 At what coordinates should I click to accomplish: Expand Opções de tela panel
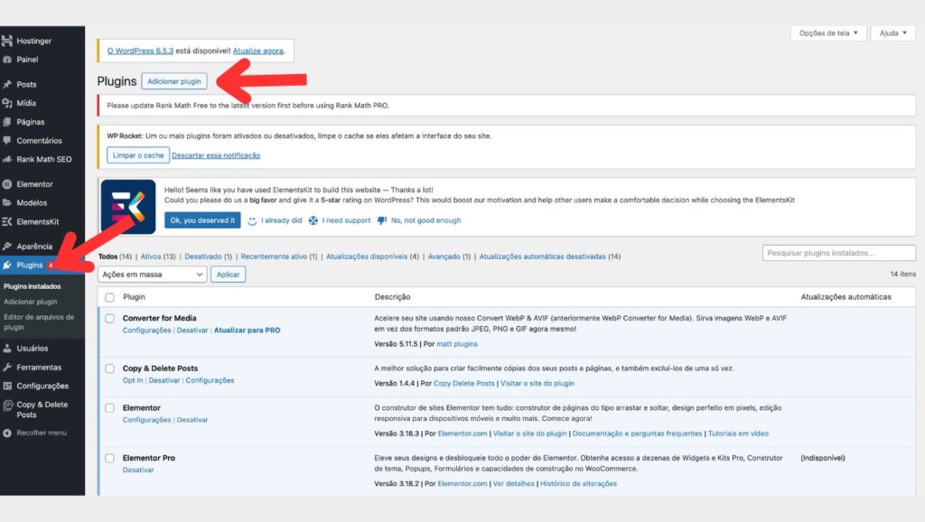click(x=828, y=33)
